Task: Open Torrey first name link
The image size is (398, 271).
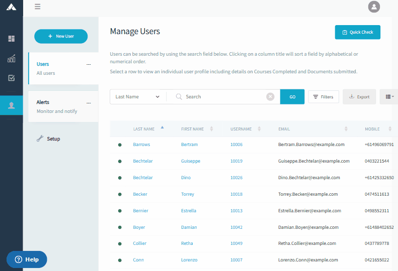Action: point(188,194)
